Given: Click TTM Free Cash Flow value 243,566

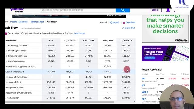Looking at the screenshot, I should [51, 98].
